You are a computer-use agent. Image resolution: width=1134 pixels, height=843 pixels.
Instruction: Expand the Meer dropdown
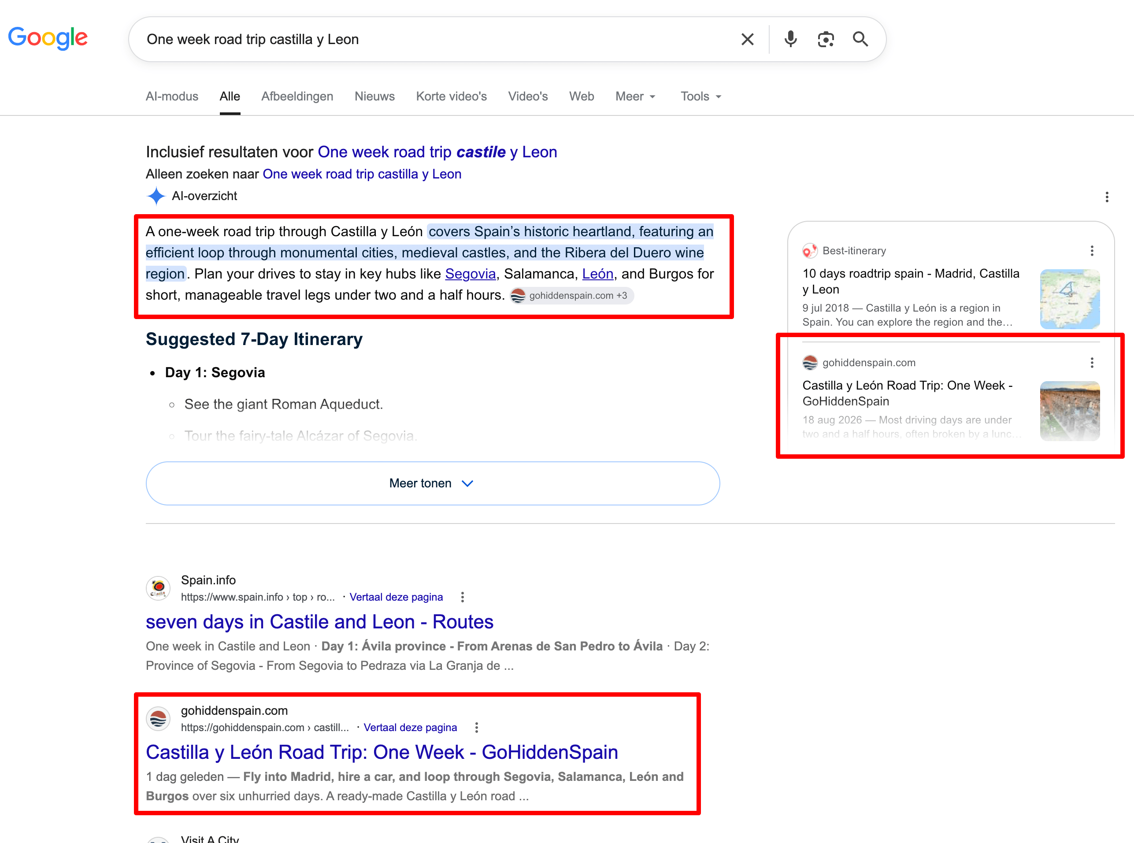pos(636,97)
